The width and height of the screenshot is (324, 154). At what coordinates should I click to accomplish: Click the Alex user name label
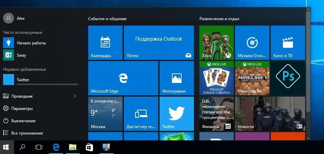21,18
